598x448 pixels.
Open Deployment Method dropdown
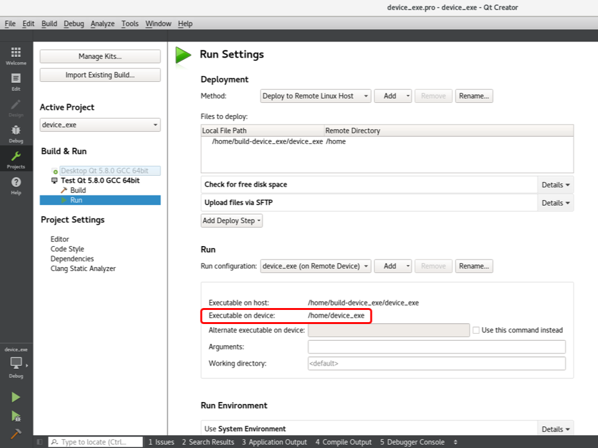click(316, 96)
